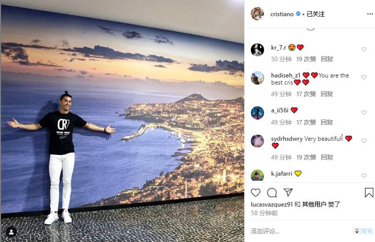Reply to kr_7.r's comment
The image size is (375, 242).
point(327,59)
